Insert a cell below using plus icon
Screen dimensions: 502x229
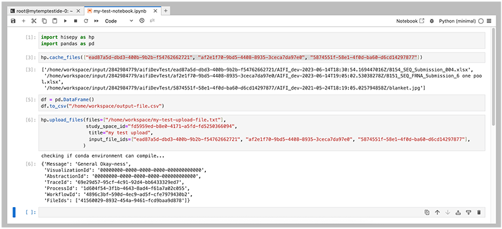(x=23, y=21)
